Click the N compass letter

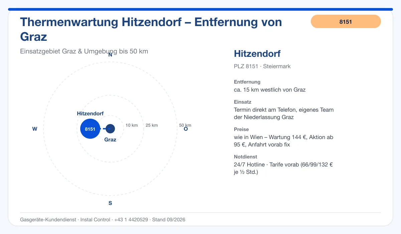[110, 55]
